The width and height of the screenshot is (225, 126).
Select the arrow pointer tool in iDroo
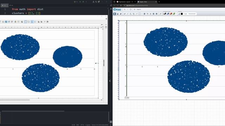click(115, 14)
